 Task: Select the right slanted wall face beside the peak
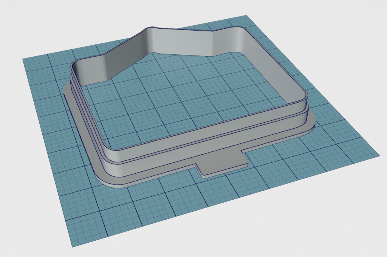(x=185, y=42)
